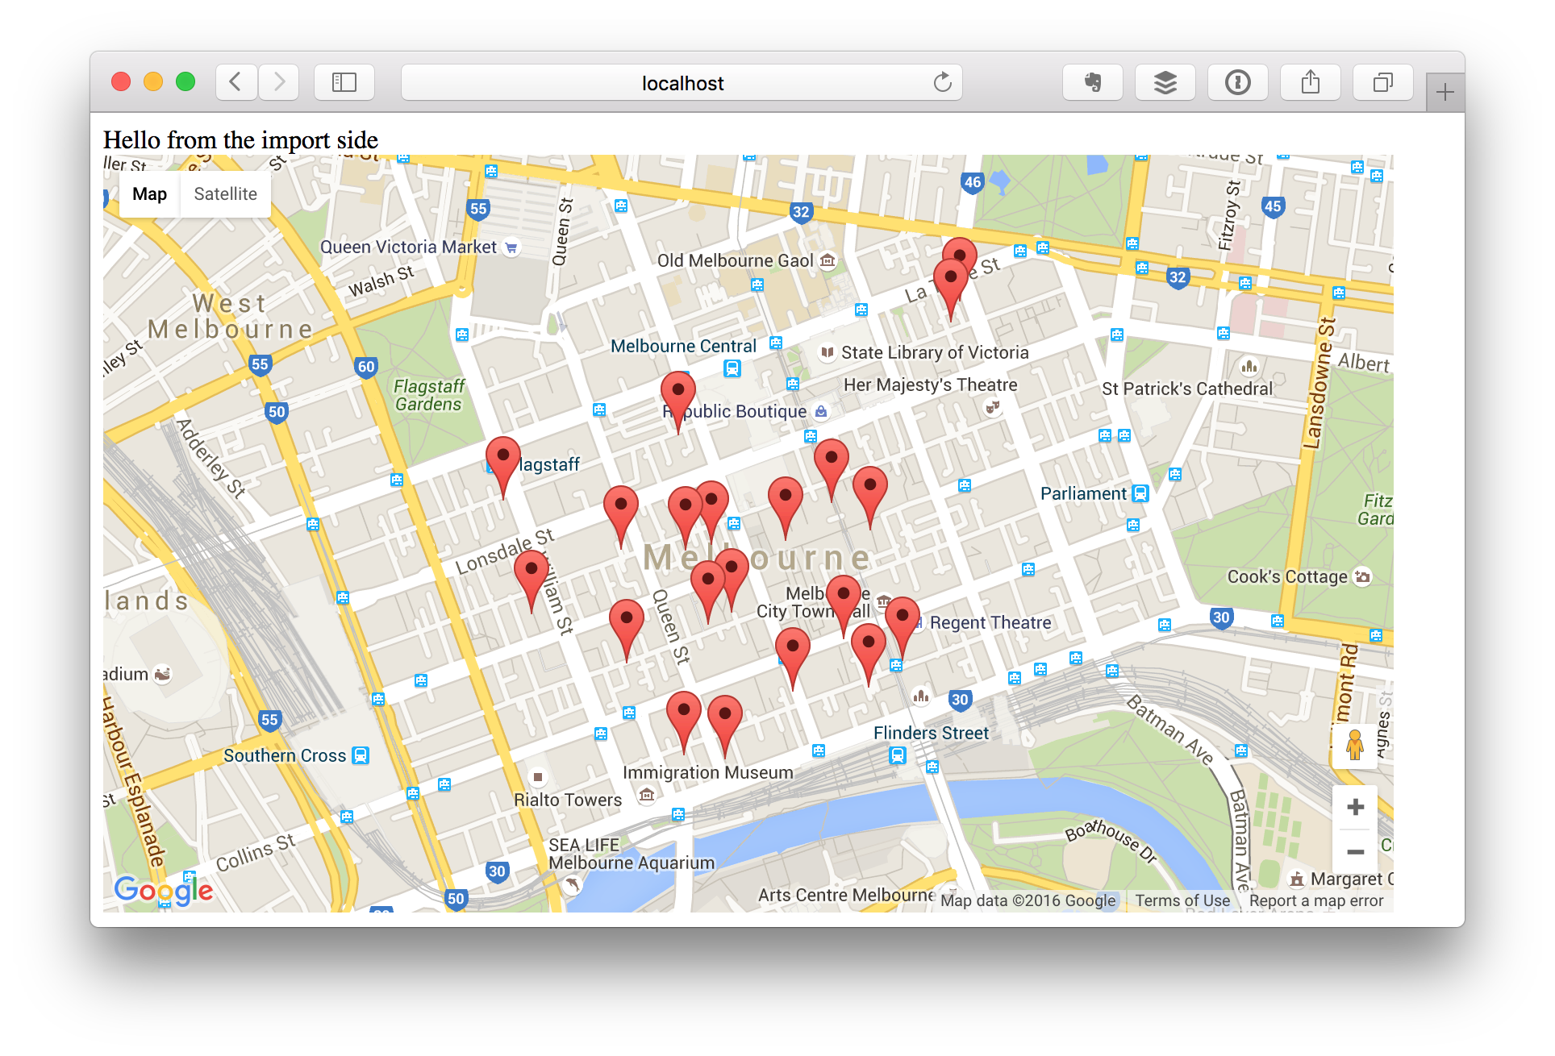Click the Google logo on map
Viewport: 1555px width, 1056px height.
tap(164, 890)
